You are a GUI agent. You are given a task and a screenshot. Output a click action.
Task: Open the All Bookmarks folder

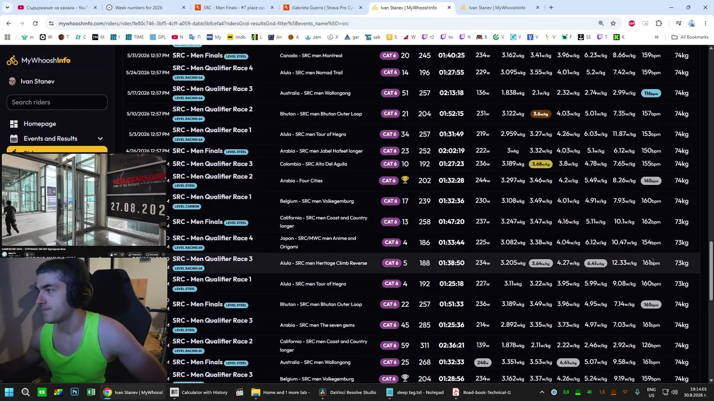[x=690, y=37]
